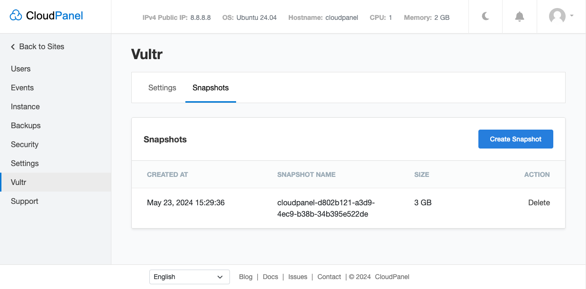Toggle dark mode moon icon

(x=485, y=17)
